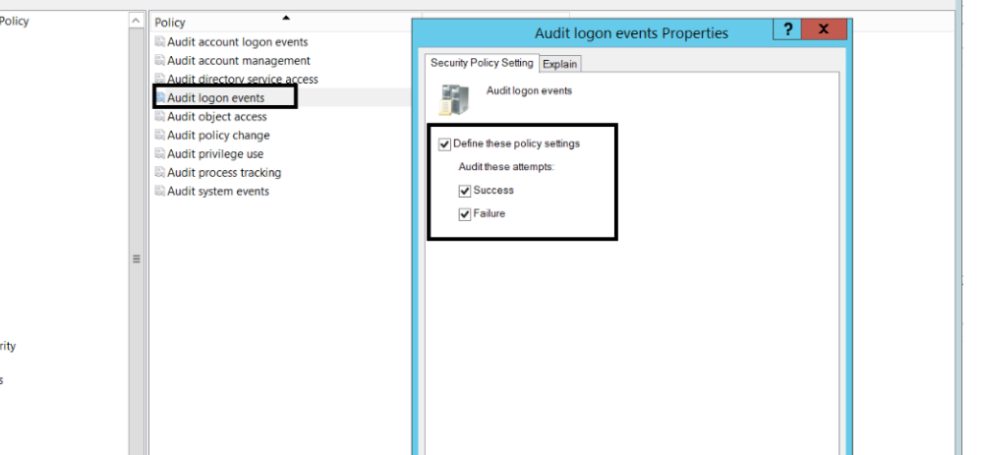982x455 pixels.
Task: Click the Audit object access policy icon
Action: 160,116
